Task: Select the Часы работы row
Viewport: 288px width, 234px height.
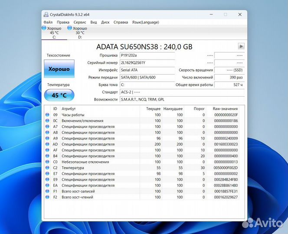Action: tap(142, 115)
